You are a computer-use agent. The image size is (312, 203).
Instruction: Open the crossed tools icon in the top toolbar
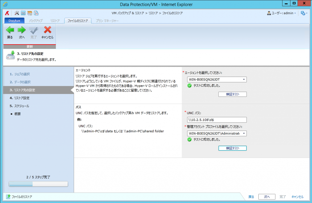[x=17, y=13]
